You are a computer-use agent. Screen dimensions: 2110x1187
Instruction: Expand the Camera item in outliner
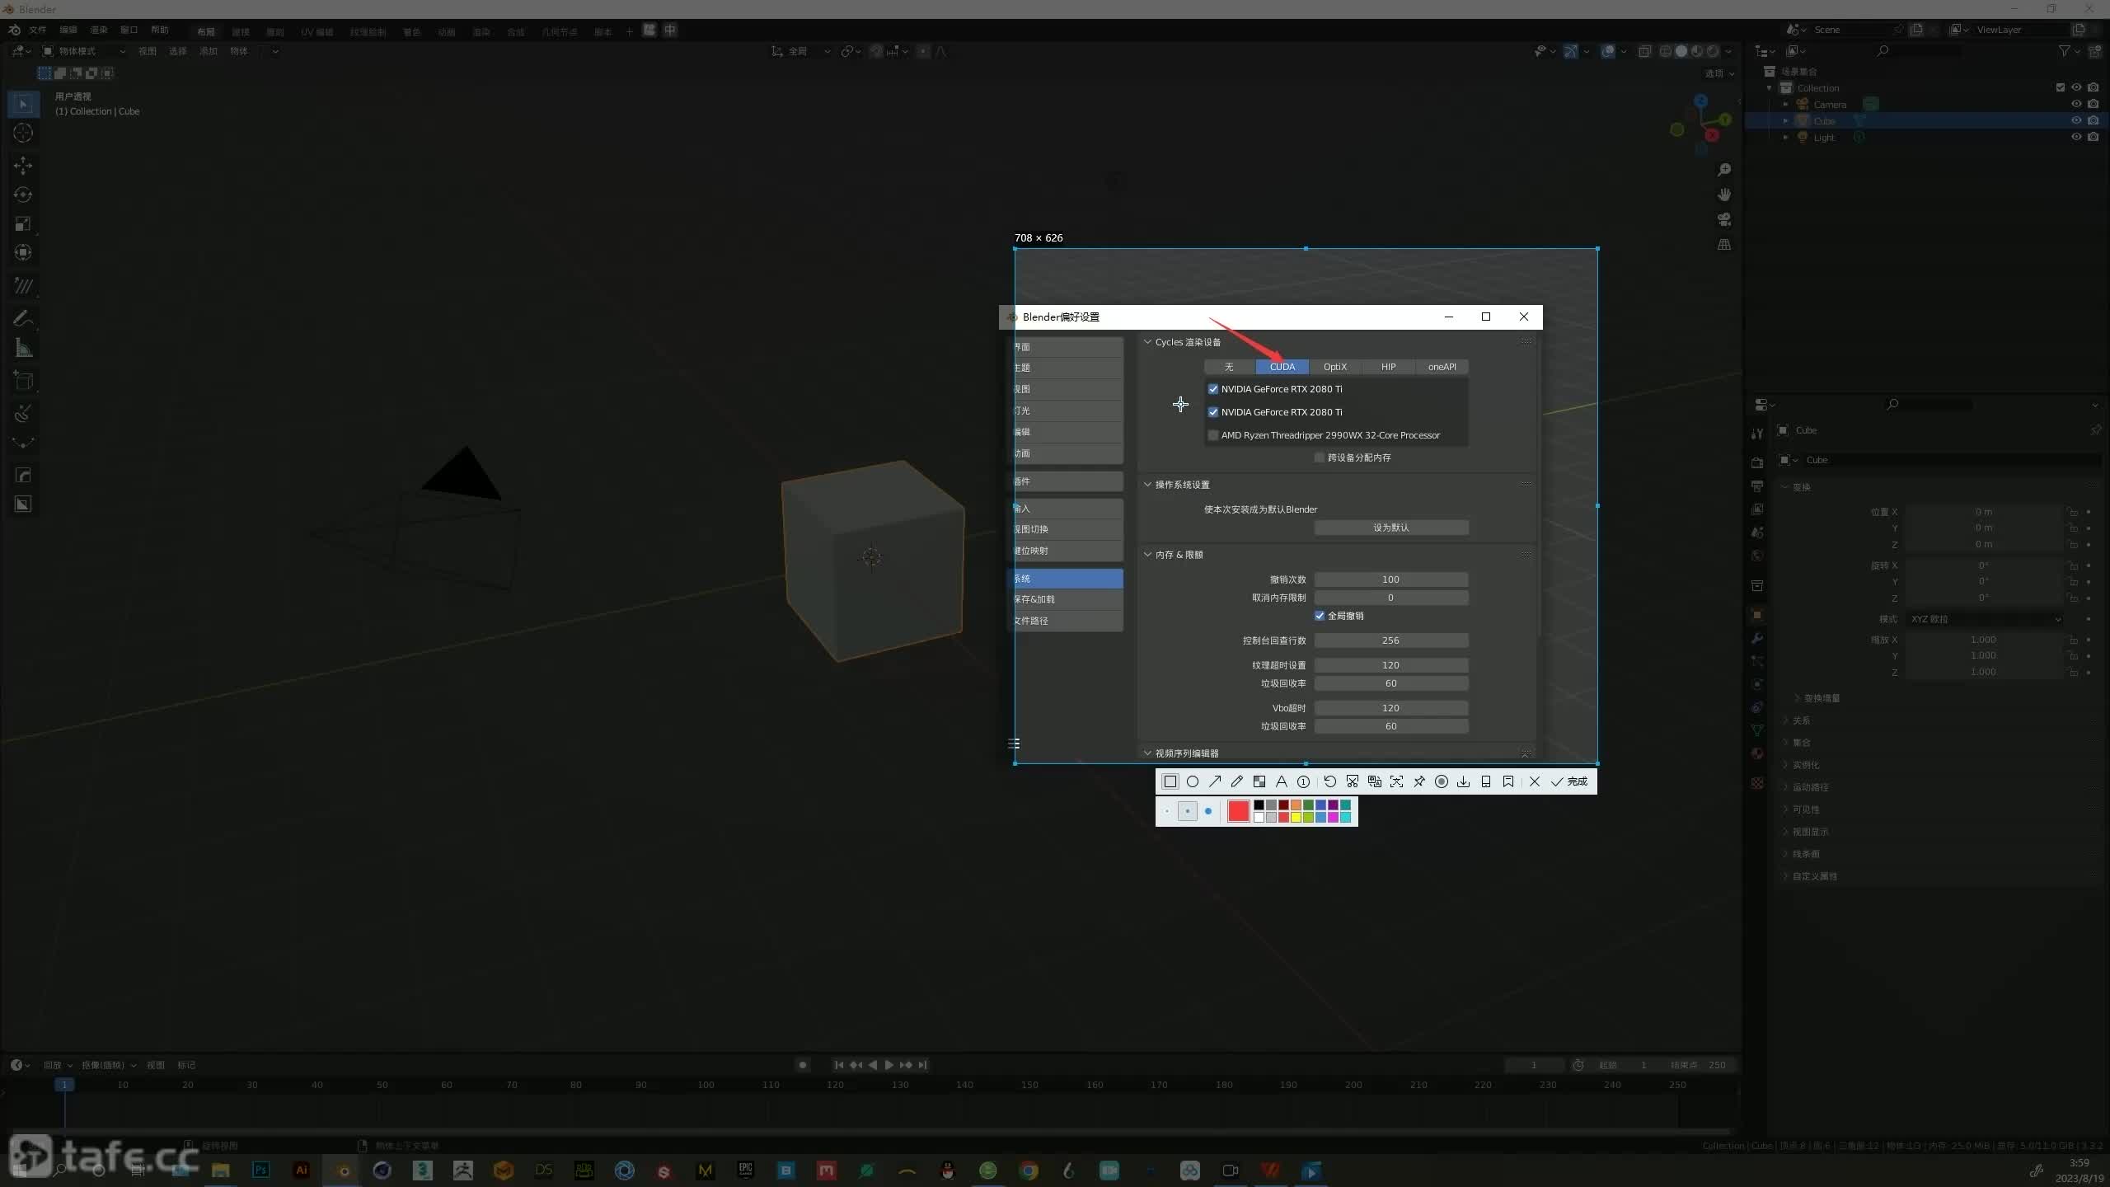coord(1785,105)
